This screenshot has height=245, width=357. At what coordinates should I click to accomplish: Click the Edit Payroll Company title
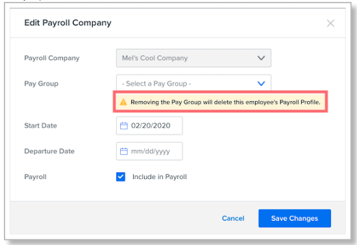[x=68, y=23]
